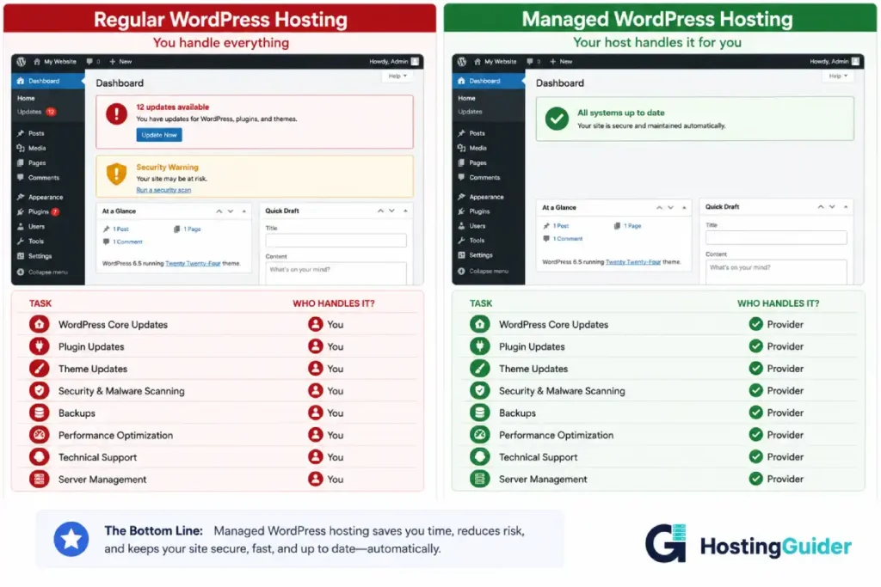Click the 'You' person icon in Backups row
Image resolution: width=881 pixels, height=587 pixels.
(316, 413)
